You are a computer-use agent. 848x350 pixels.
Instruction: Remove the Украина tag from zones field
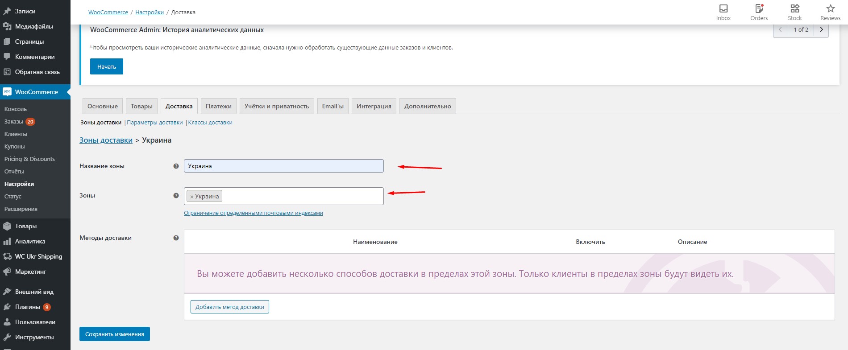point(192,197)
